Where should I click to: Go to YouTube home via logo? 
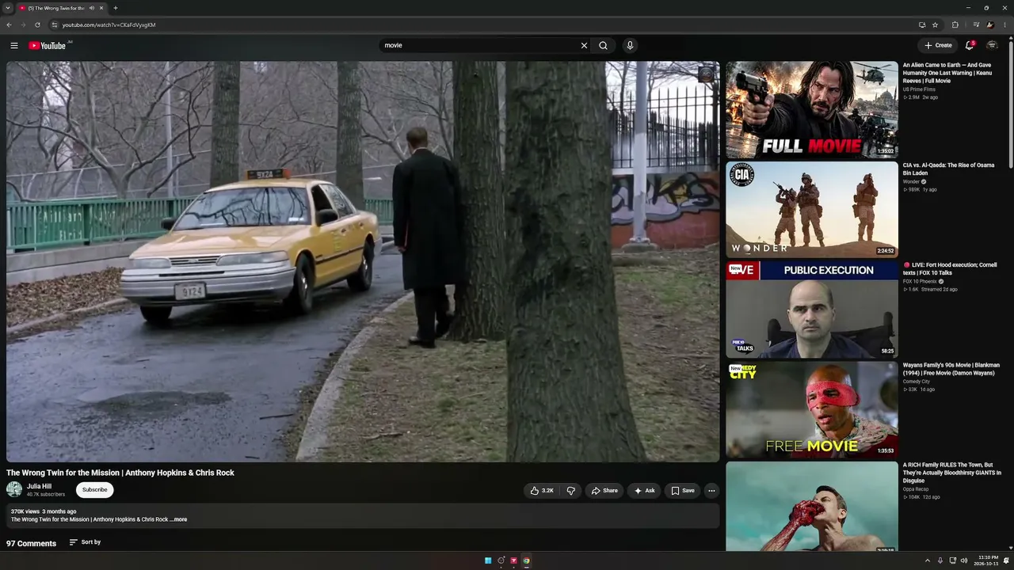(x=48, y=45)
